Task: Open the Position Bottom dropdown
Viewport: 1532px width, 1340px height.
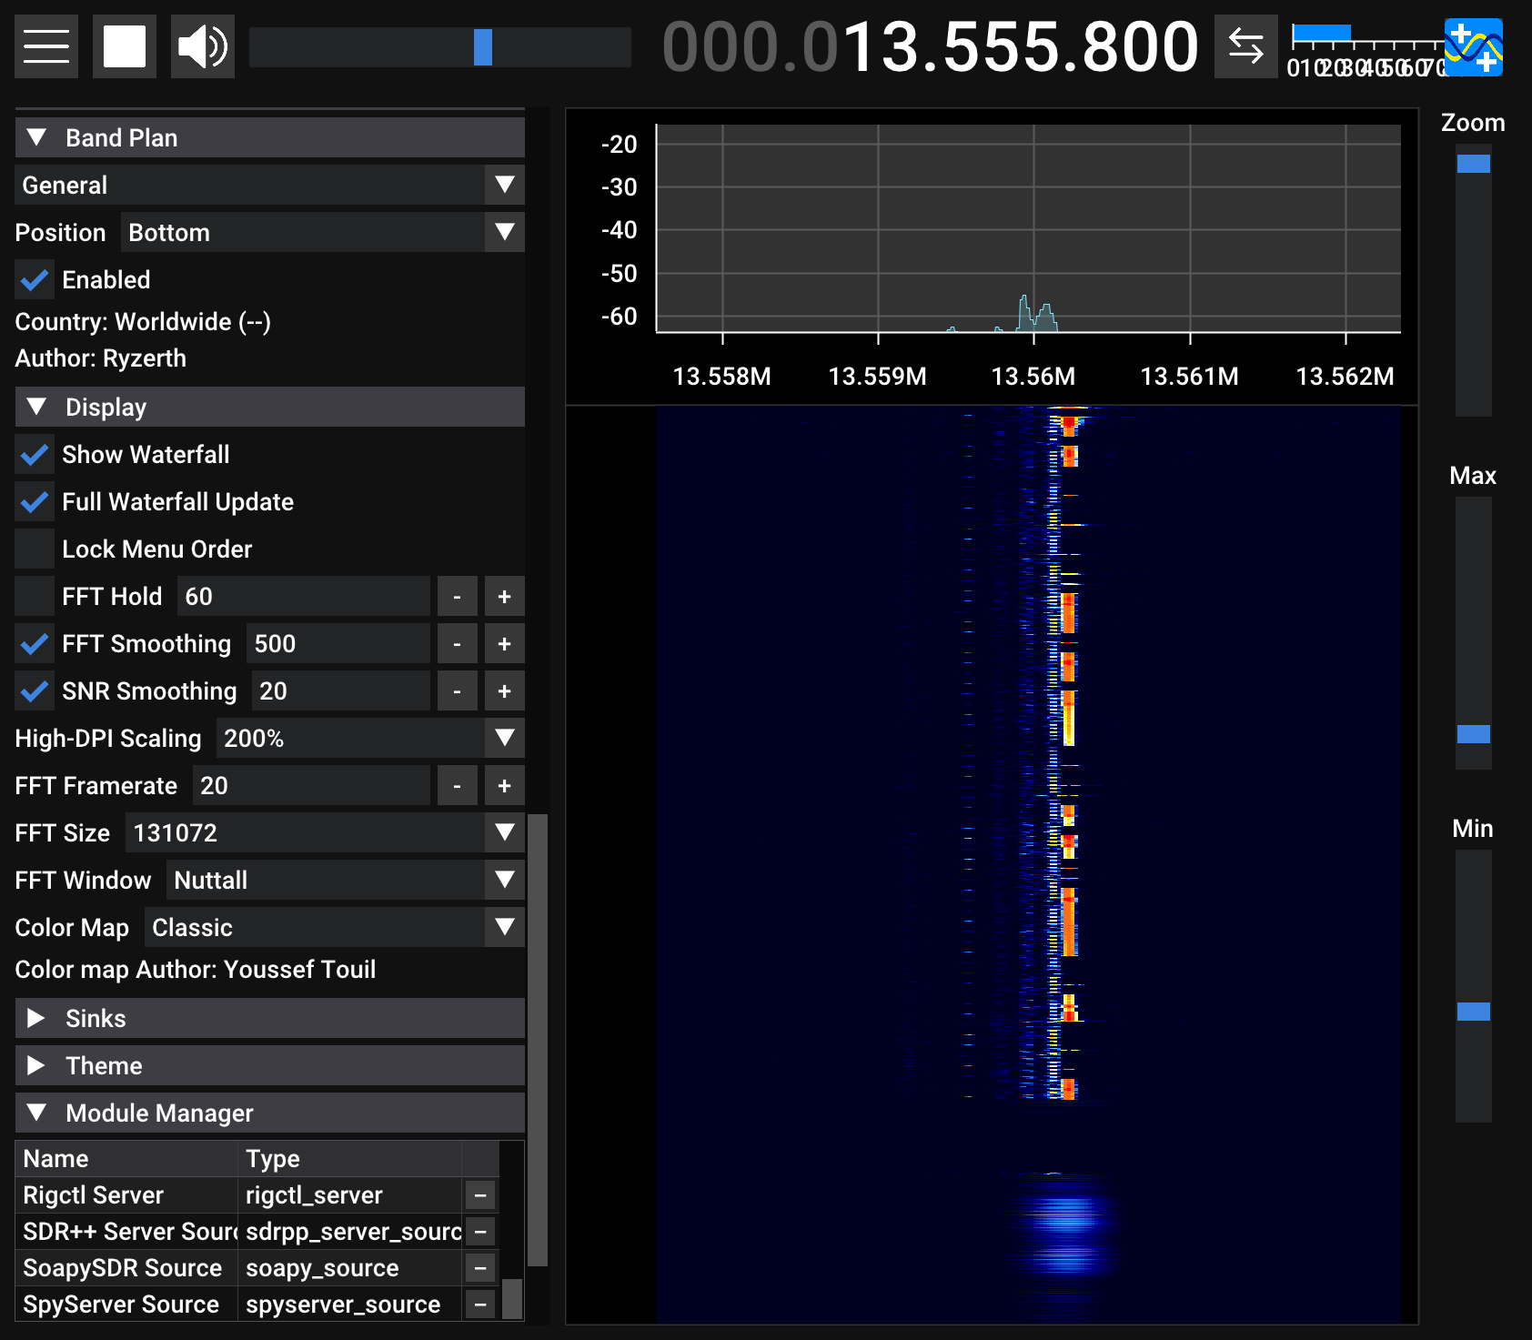Action: click(323, 232)
